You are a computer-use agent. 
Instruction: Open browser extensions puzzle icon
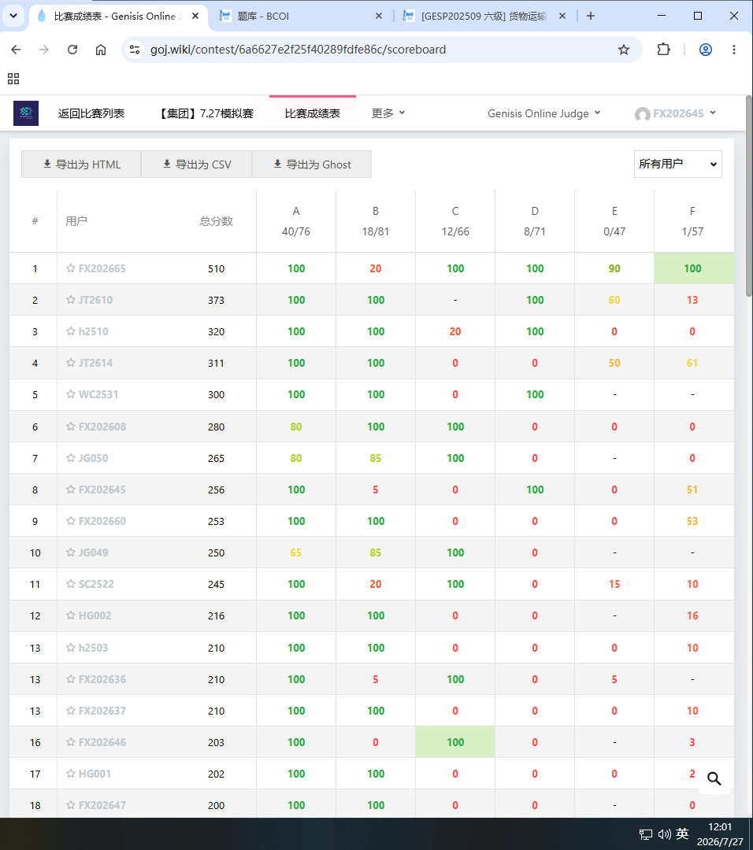663,50
